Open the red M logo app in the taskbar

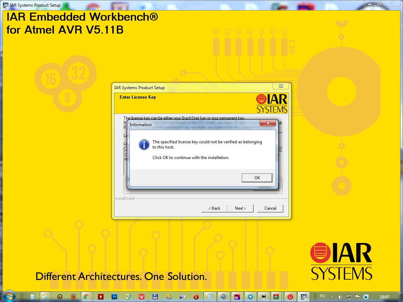pos(237,297)
